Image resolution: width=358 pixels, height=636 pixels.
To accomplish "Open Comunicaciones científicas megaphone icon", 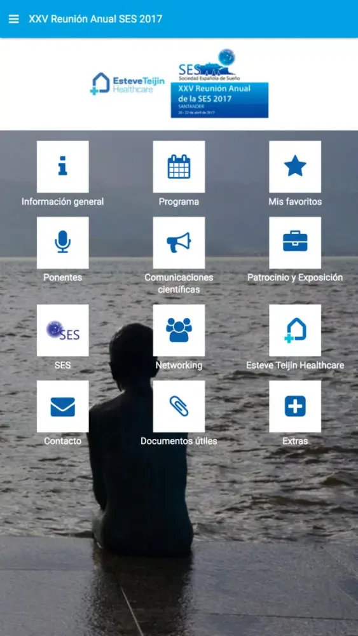I will [x=179, y=242].
